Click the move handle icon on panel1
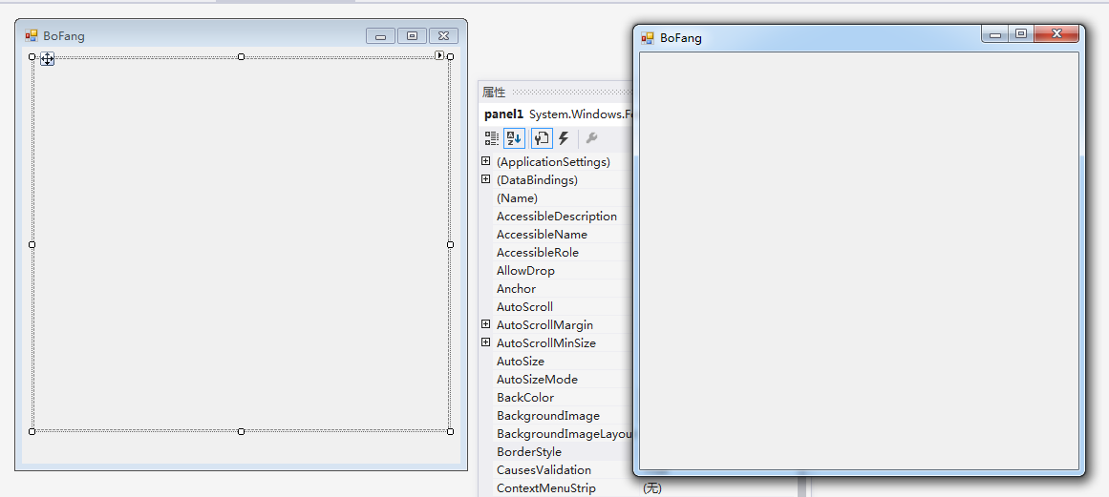This screenshot has height=497, width=1109. pyautogui.click(x=48, y=59)
